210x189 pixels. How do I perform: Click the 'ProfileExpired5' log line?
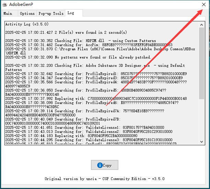tap(86, 92)
